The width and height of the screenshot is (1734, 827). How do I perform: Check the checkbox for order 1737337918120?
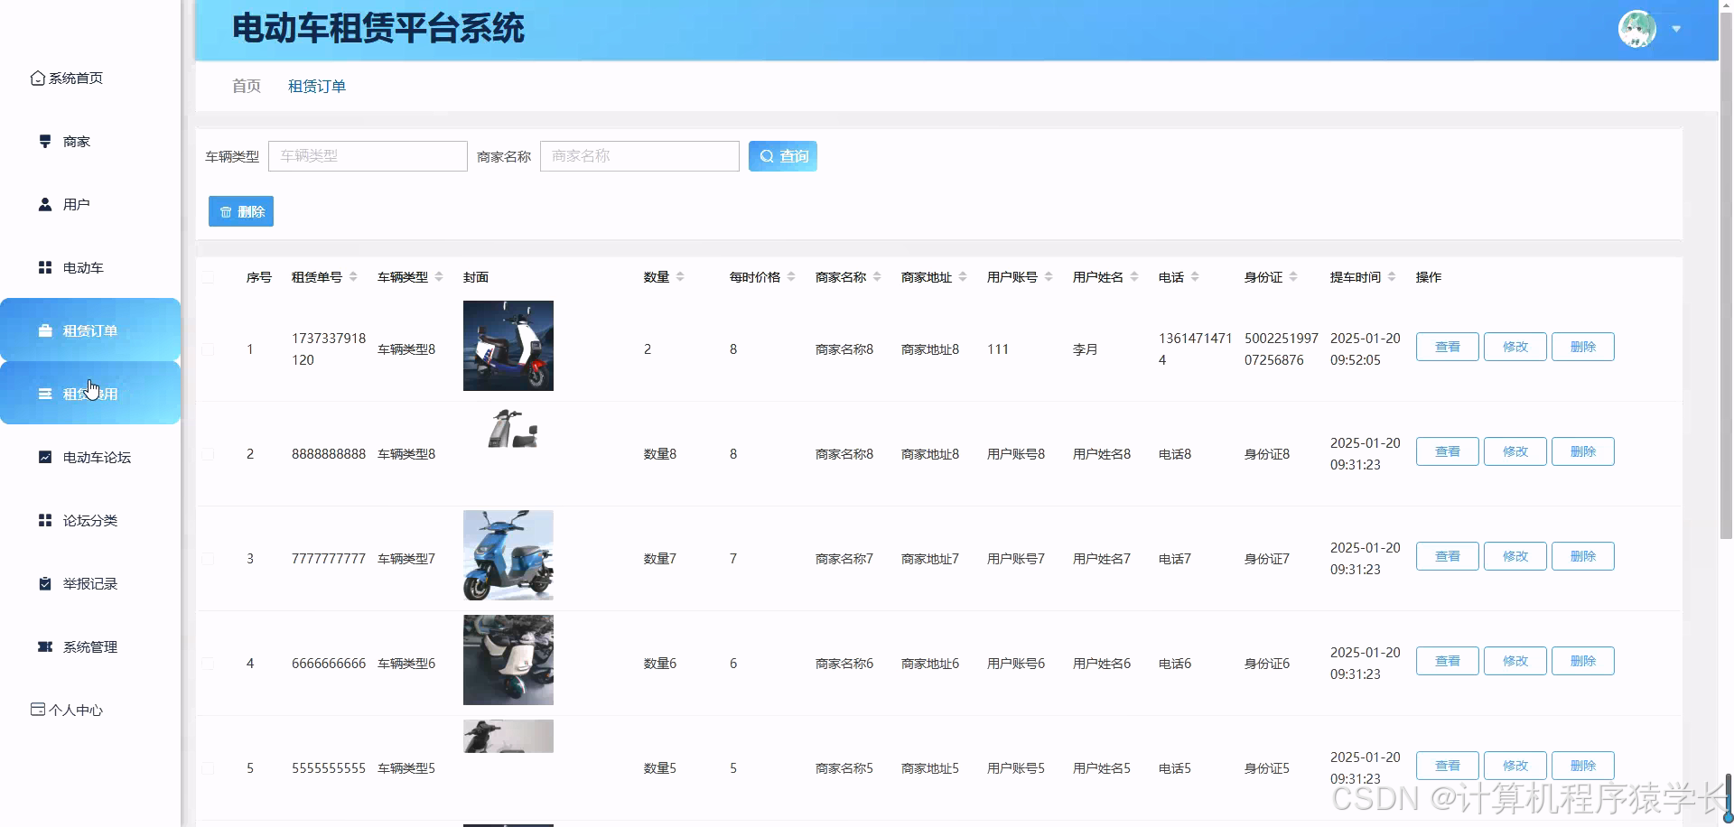click(x=209, y=350)
